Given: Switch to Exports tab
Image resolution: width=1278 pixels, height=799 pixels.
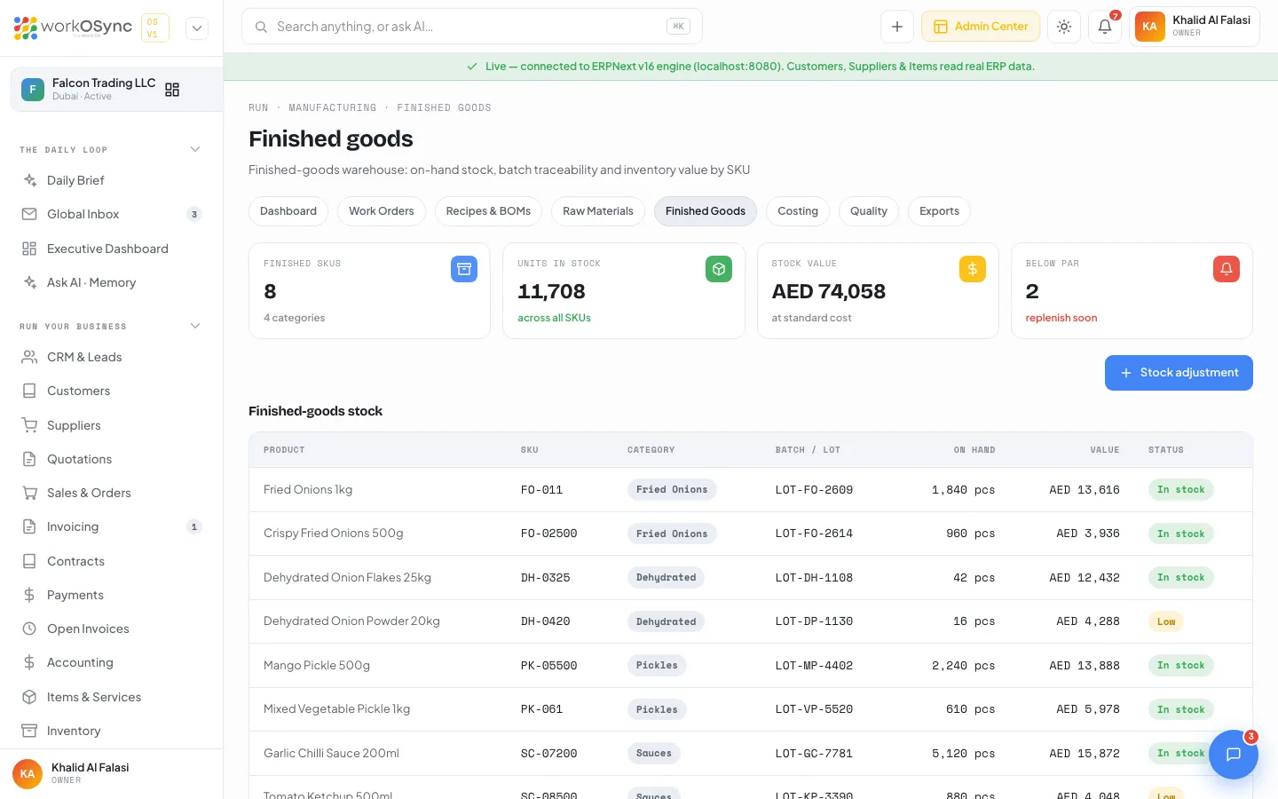Looking at the screenshot, I should pyautogui.click(x=939, y=211).
